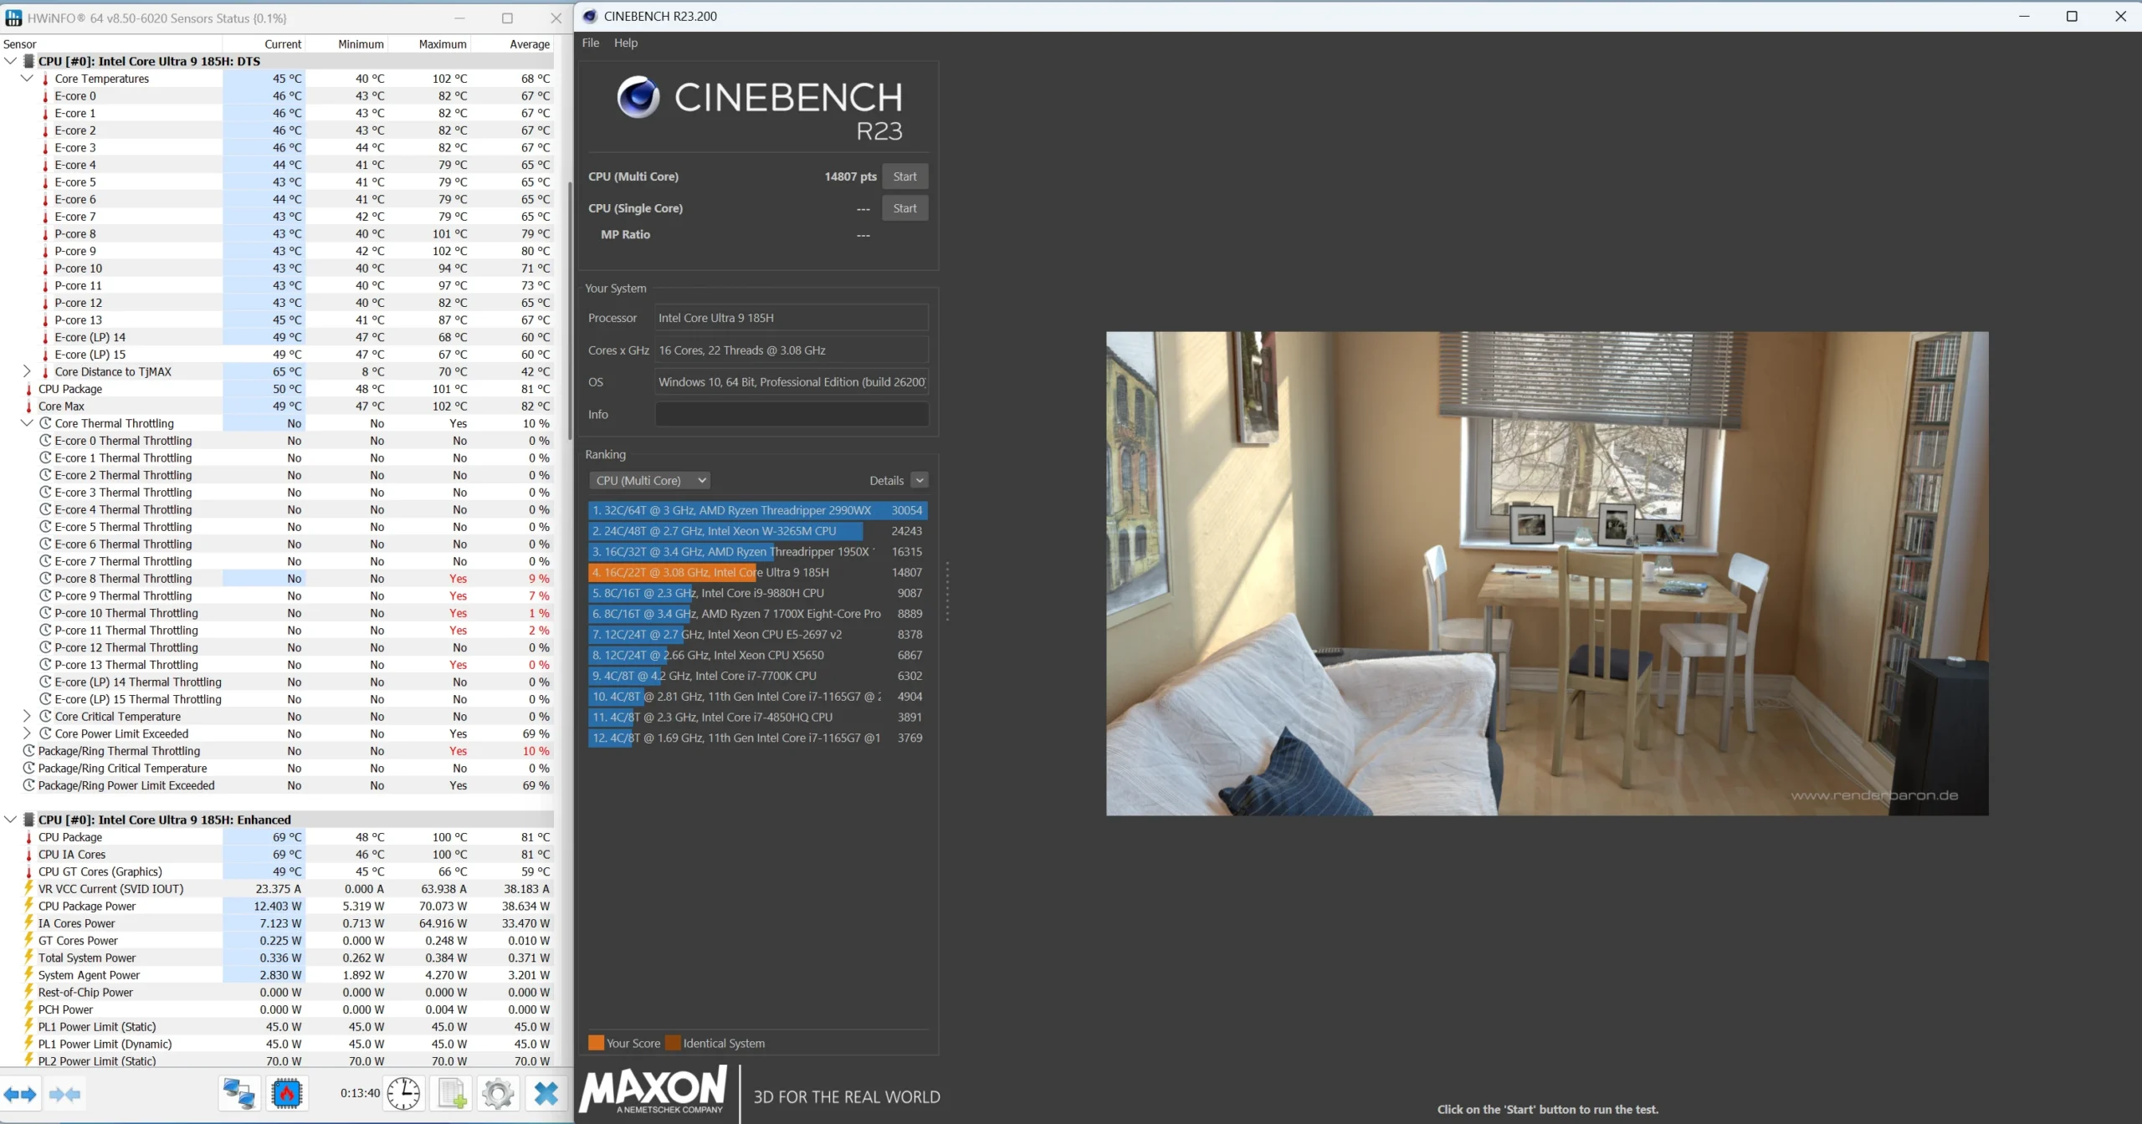Collapse the CPU Intel Core Ultra 9 185H: Enhanced group
Image resolution: width=2142 pixels, height=1124 pixels.
(10, 820)
